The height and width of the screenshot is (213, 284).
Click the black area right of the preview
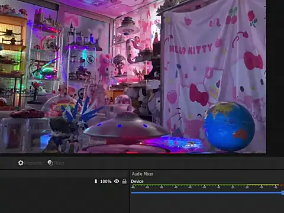(275, 77)
